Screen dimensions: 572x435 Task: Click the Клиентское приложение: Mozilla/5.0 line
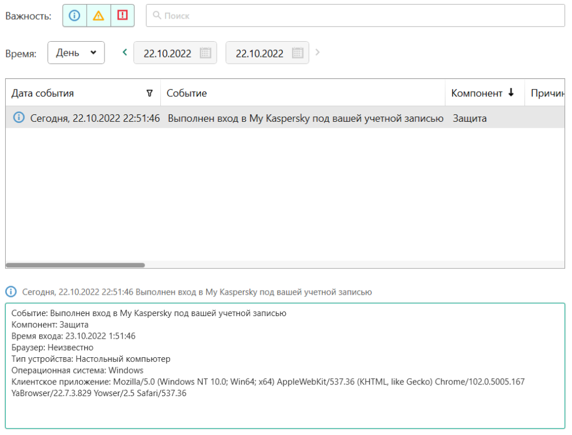click(268, 382)
